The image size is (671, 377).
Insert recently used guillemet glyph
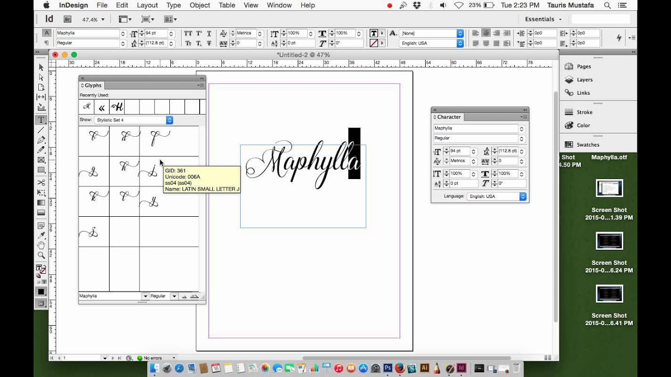pos(102,107)
